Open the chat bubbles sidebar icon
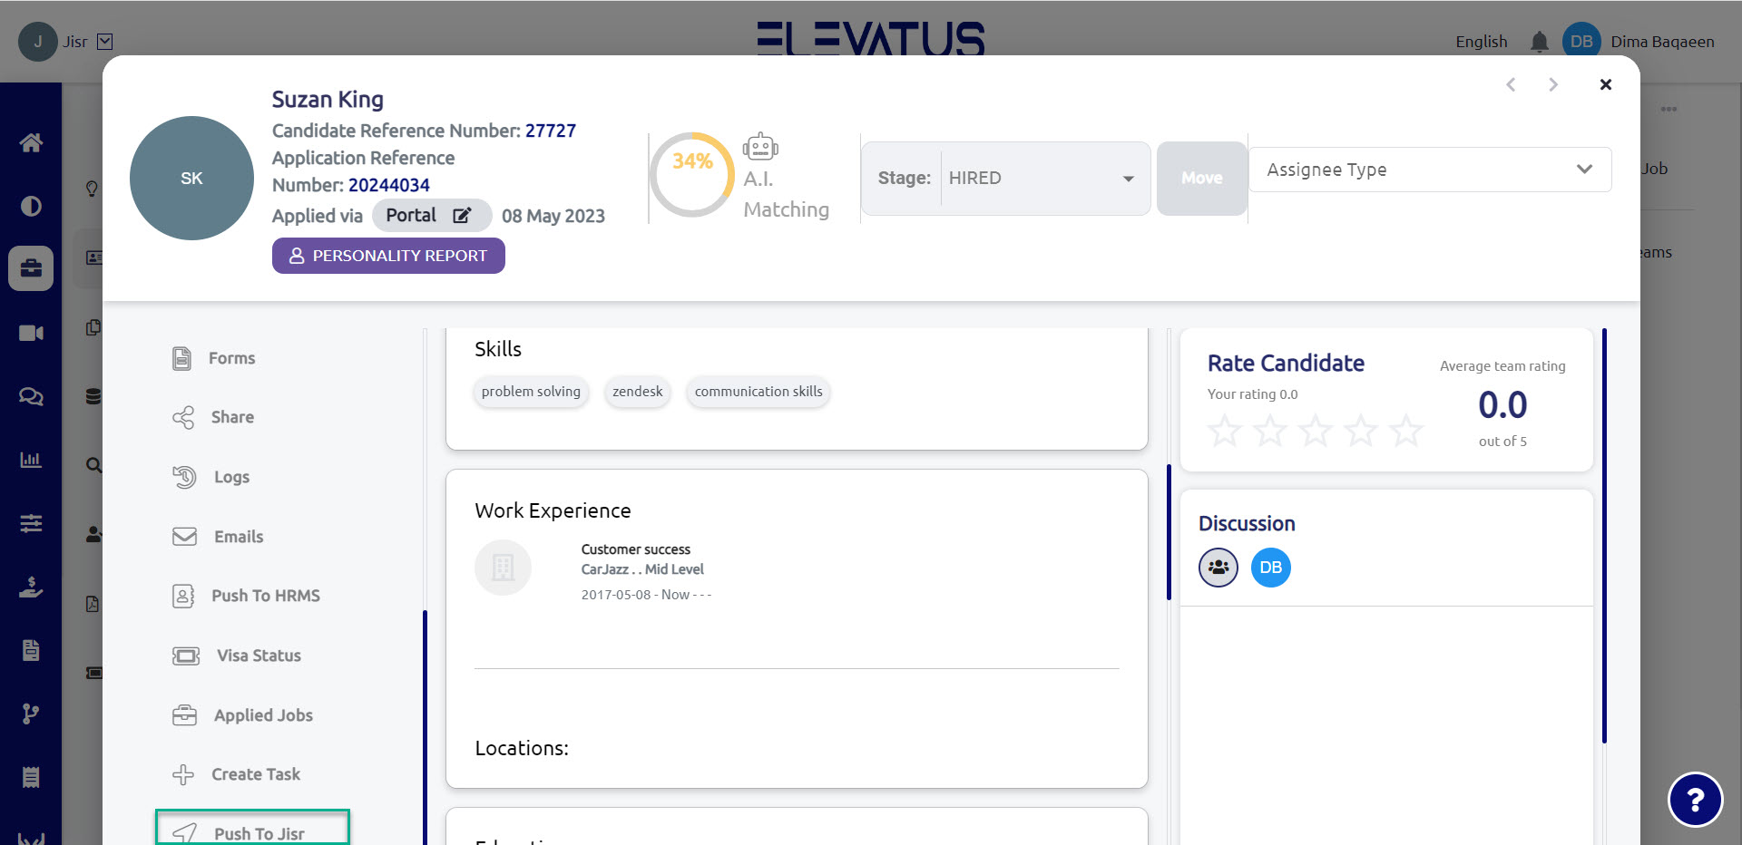The image size is (1742, 845). [x=31, y=396]
